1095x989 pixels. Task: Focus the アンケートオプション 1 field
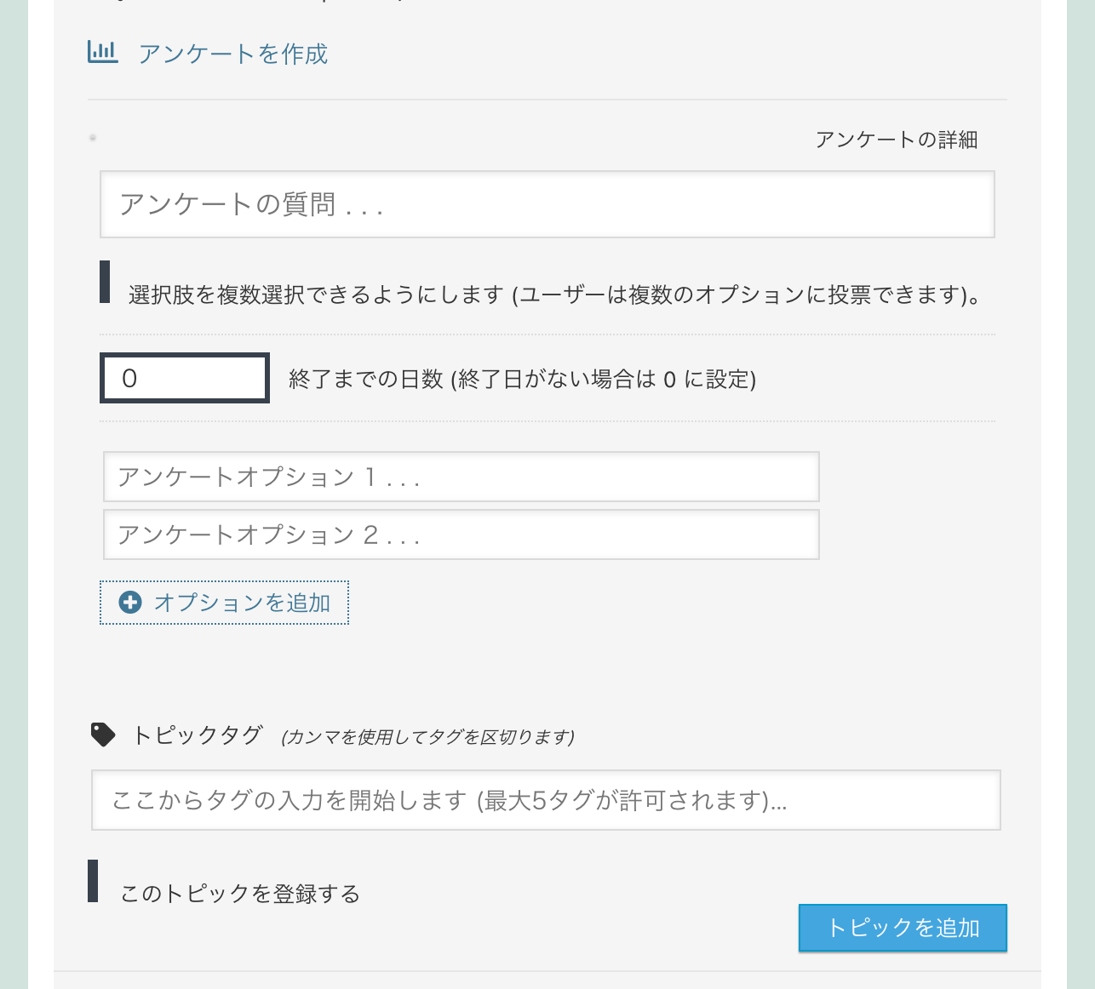(462, 477)
